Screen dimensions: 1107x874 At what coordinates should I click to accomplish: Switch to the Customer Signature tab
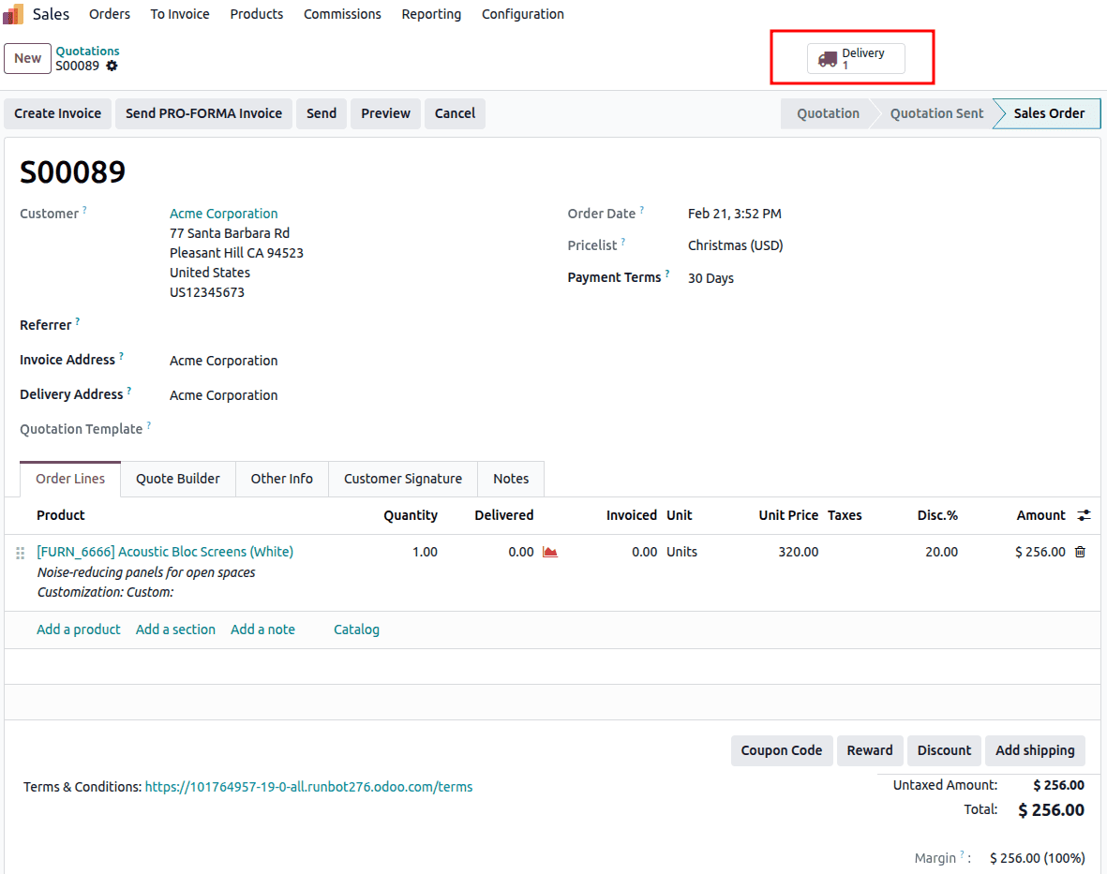(403, 479)
